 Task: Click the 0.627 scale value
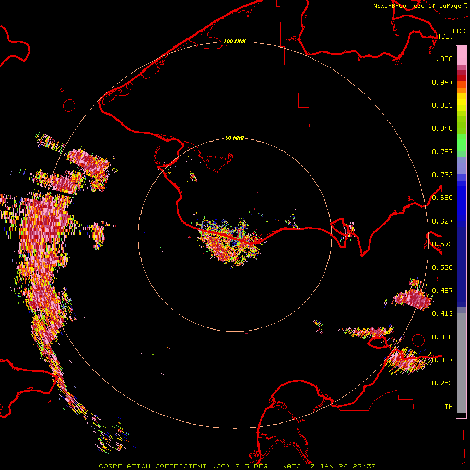pyautogui.click(x=442, y=221)
